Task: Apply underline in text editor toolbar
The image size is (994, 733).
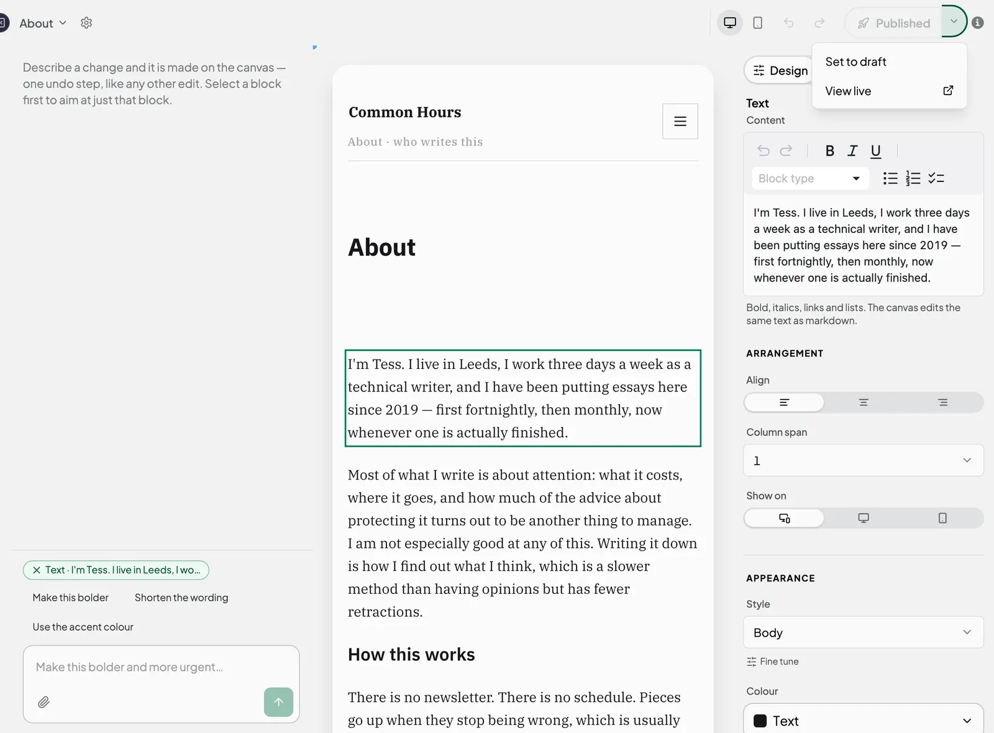Action: coord(876,151)
